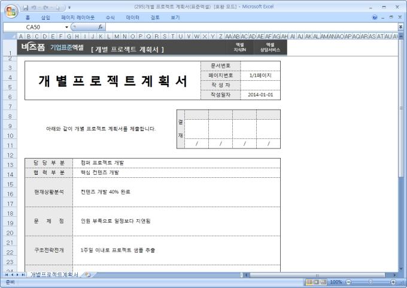Click the 엑셀 지식IN banner button
The image size is (407, 288).
[239, 47]
